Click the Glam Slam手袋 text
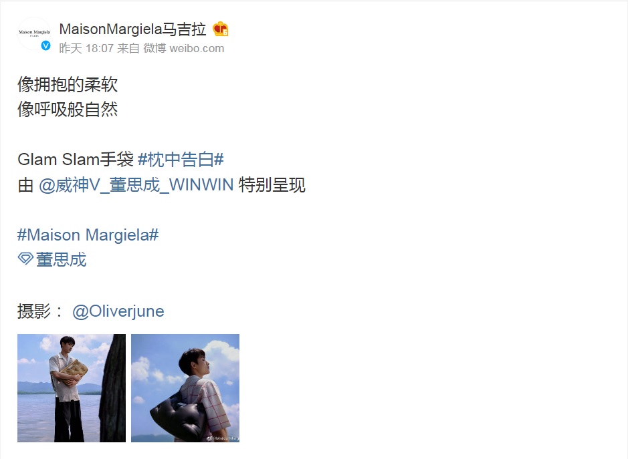Viewport: 628px width, 459px height. pyautogui.click(x=76, y=160)
